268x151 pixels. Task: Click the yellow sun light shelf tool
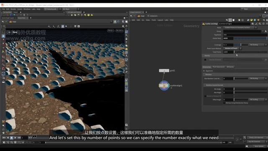(88, 15)
